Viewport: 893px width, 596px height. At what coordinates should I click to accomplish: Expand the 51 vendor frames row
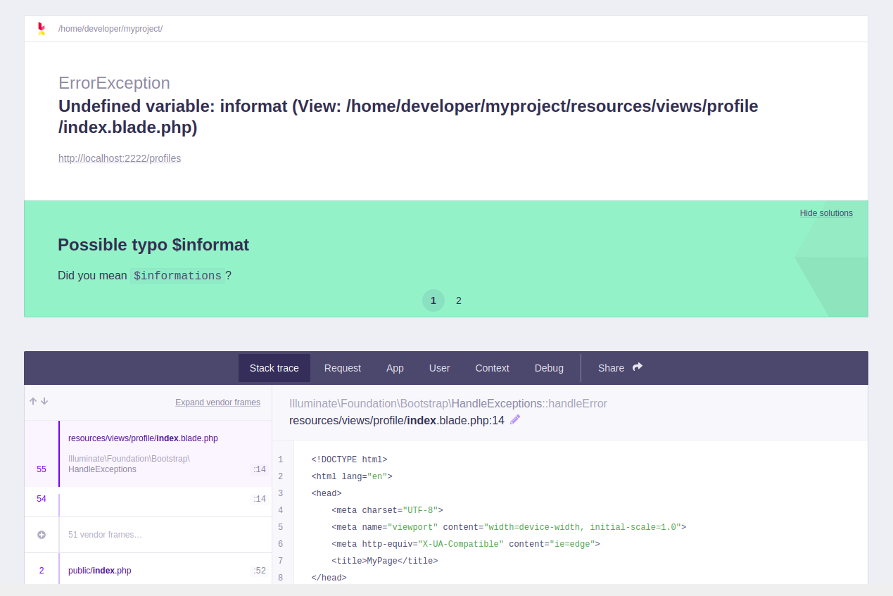[x=148, y=535]
